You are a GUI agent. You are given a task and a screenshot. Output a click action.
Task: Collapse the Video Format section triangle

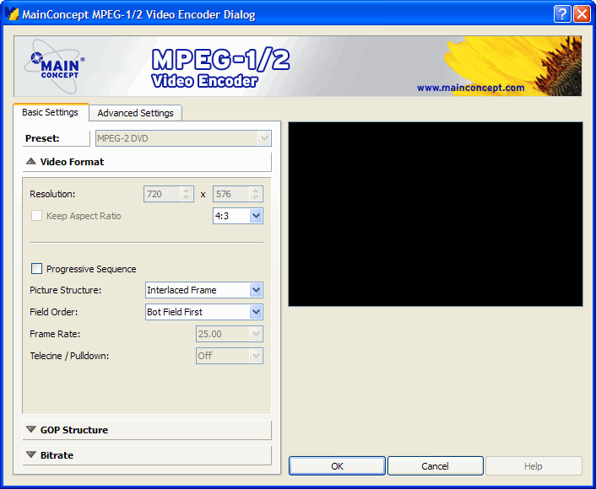tap(31, 162)
